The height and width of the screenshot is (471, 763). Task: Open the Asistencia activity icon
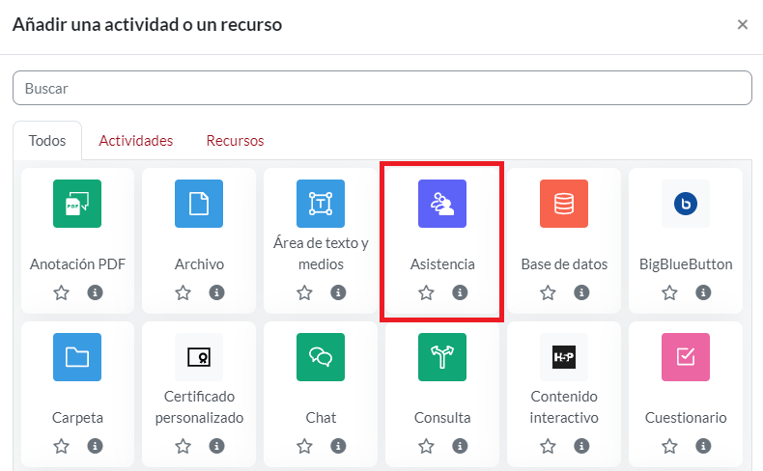[x=442, y=204]
